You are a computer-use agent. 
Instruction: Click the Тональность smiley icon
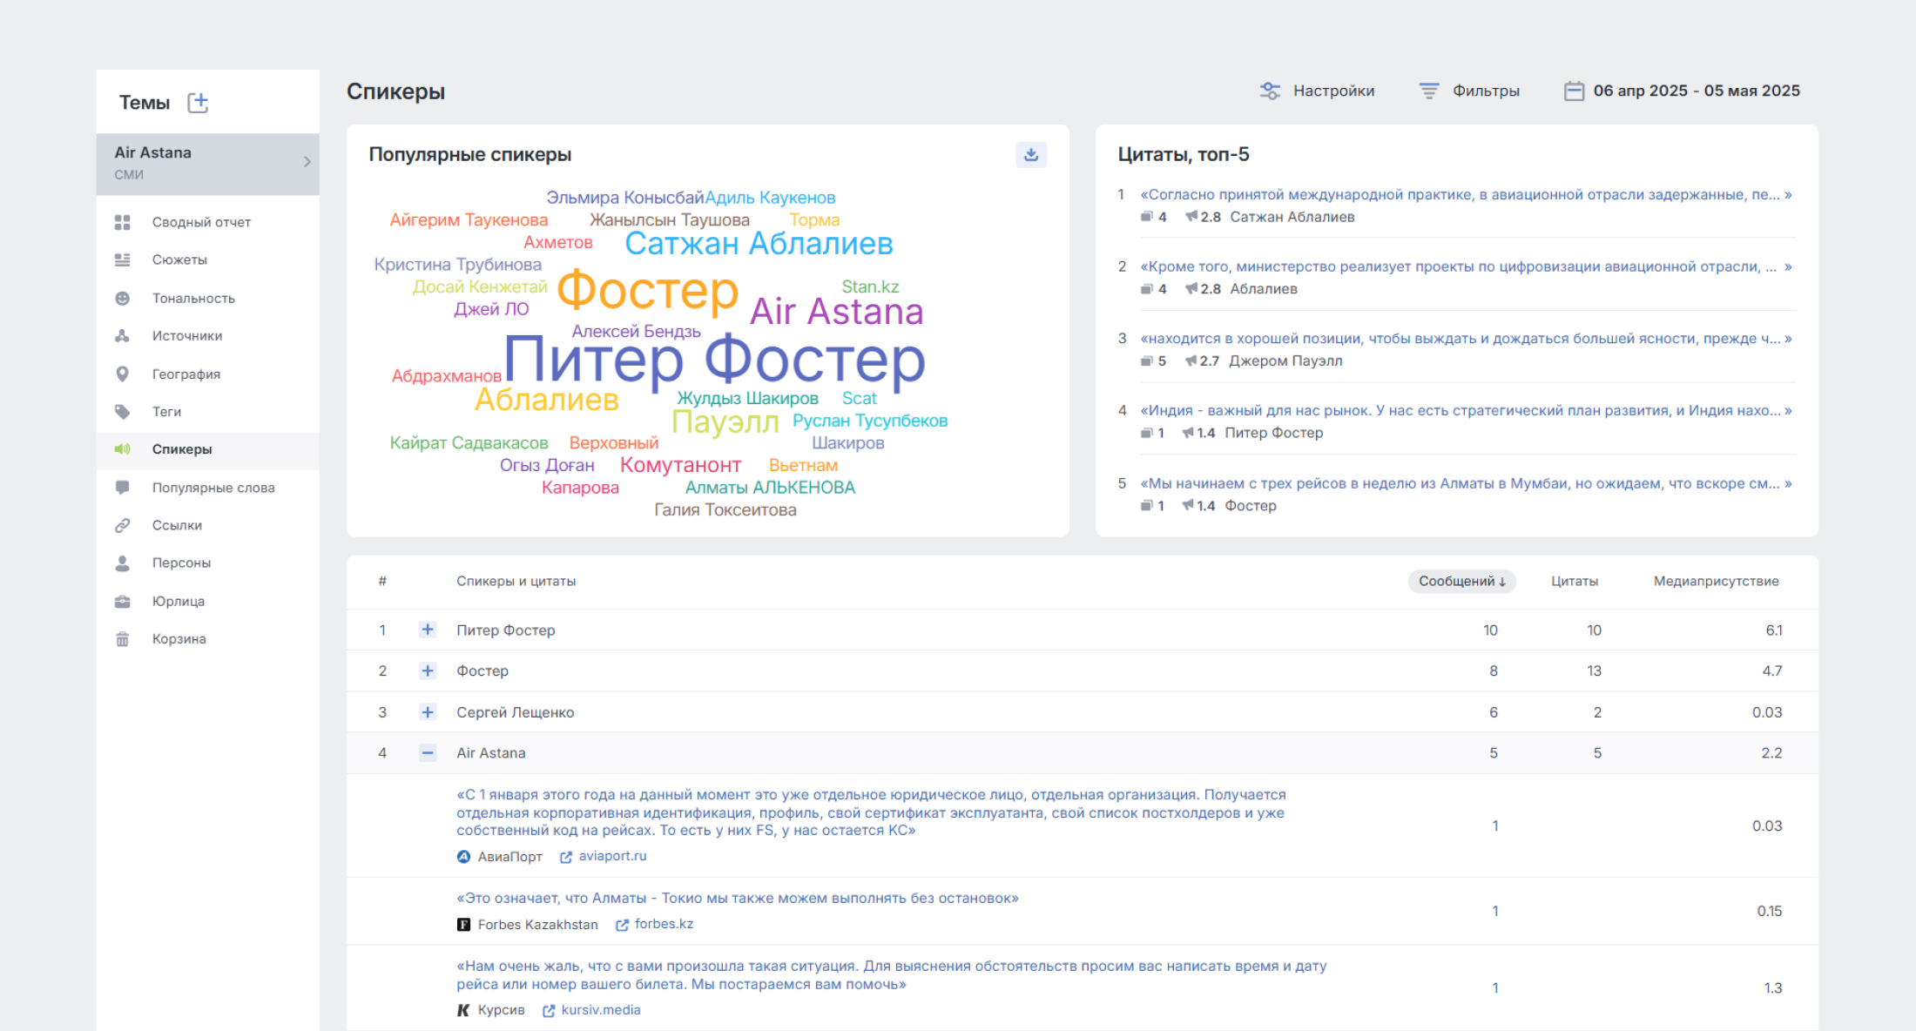pos(123,298)
